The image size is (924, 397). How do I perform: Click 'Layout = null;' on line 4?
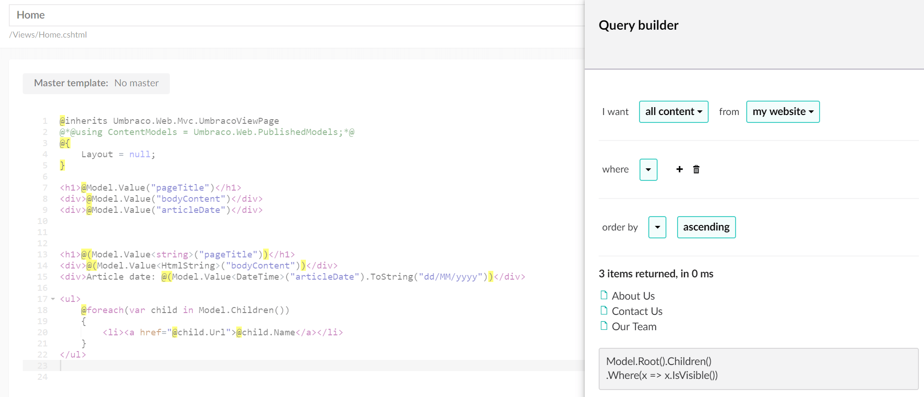click(118, 154)
